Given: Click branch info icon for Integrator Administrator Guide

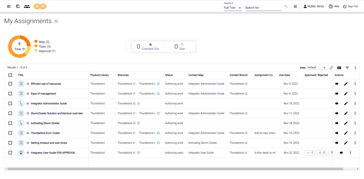Looking at the screenshot, I should click(x=139, y=104).
